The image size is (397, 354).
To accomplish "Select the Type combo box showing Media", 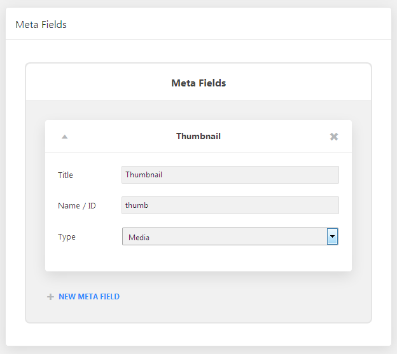I will pos(230,236).
